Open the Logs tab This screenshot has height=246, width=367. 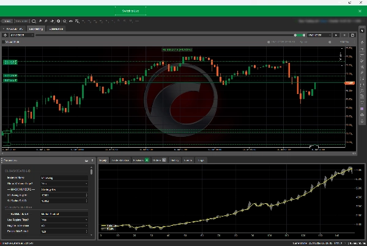pyautogui.click(x=201, y=160)
